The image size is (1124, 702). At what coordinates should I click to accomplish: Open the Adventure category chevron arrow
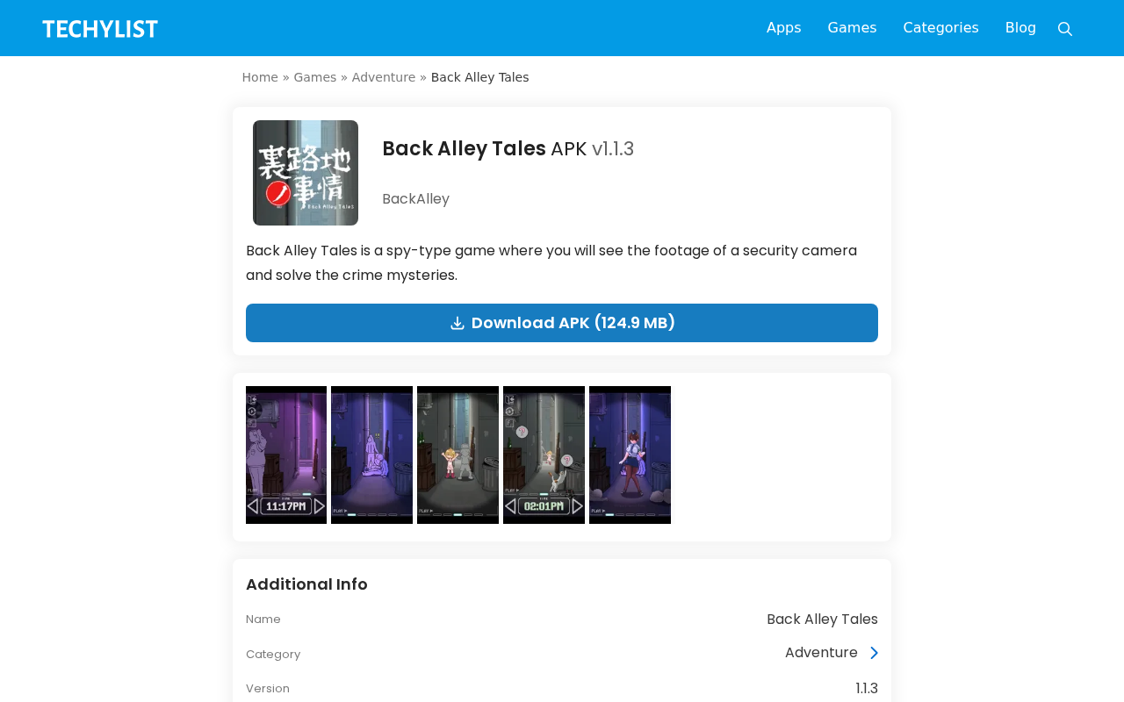pyautogui.click(x=874, y=653)
